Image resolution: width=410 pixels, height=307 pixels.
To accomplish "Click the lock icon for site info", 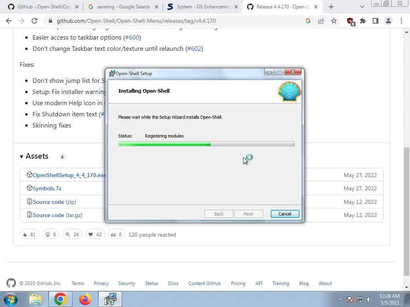I will tap(50, 21).
